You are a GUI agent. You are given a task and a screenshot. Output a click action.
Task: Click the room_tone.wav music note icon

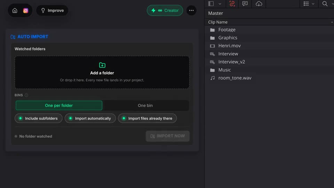[x=212, y=78]
